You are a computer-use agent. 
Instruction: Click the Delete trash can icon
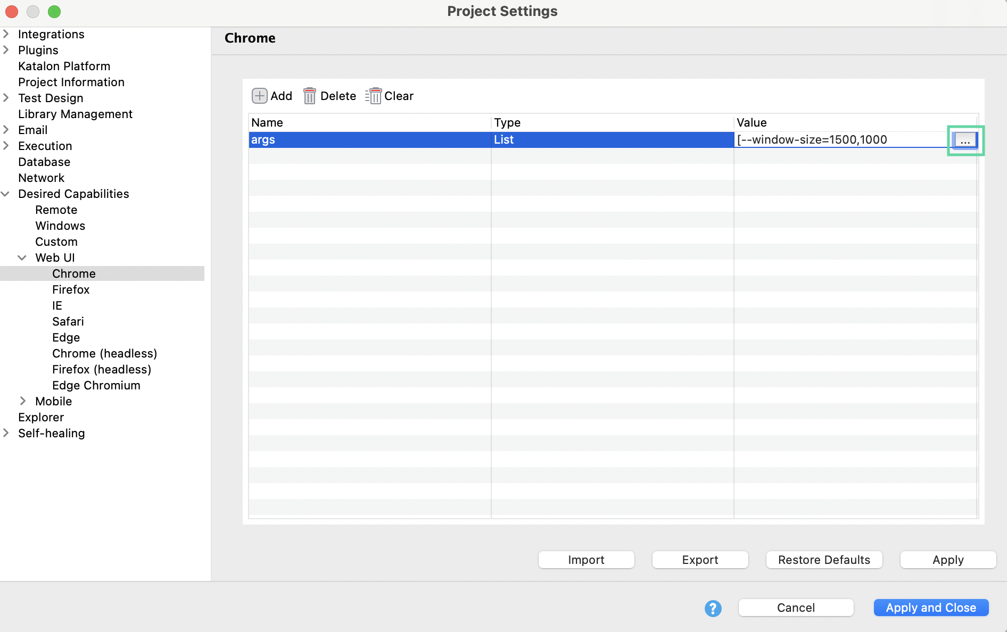[x=309, y=96]
